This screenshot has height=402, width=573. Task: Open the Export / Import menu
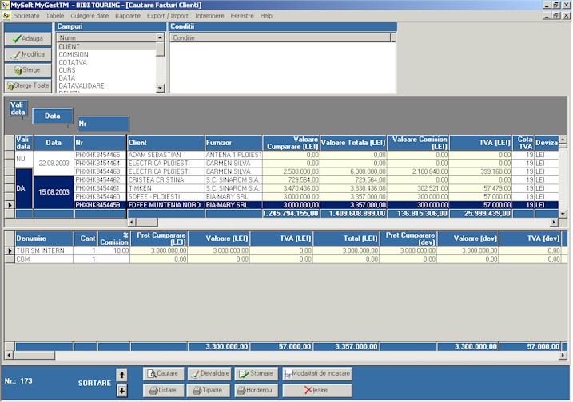click(x=168, y=15)
